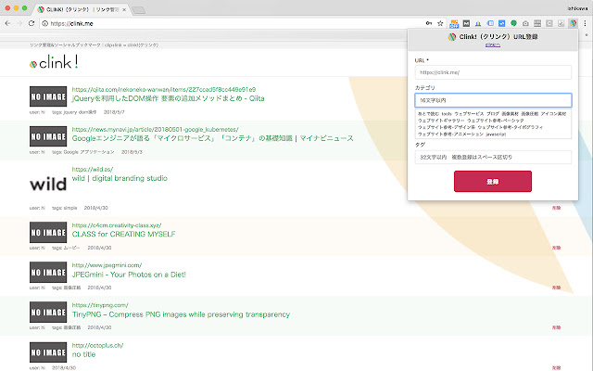Focus the URL field in popup
Screen dimensions: 593x371
[x=493, y=72]
